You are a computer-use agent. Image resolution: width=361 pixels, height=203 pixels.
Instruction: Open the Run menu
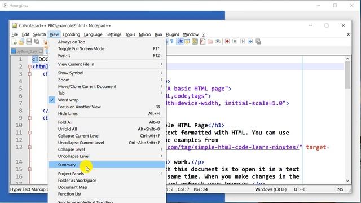[158, 34]
